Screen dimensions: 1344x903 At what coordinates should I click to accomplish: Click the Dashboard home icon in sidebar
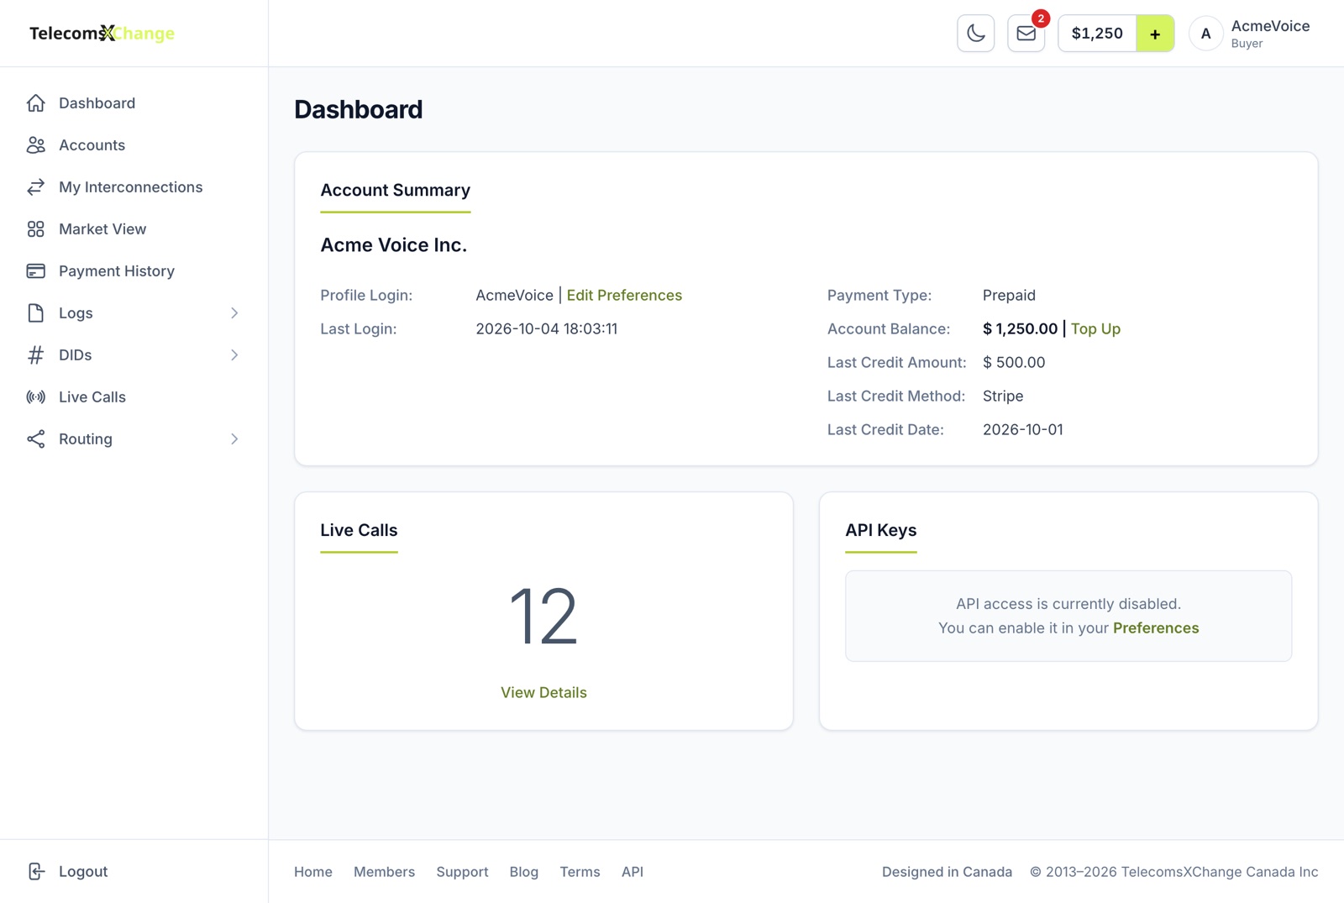[35, 102]
